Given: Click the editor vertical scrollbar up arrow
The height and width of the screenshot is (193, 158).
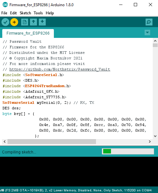Looking at the screenshot, I should tap(155, 41).
